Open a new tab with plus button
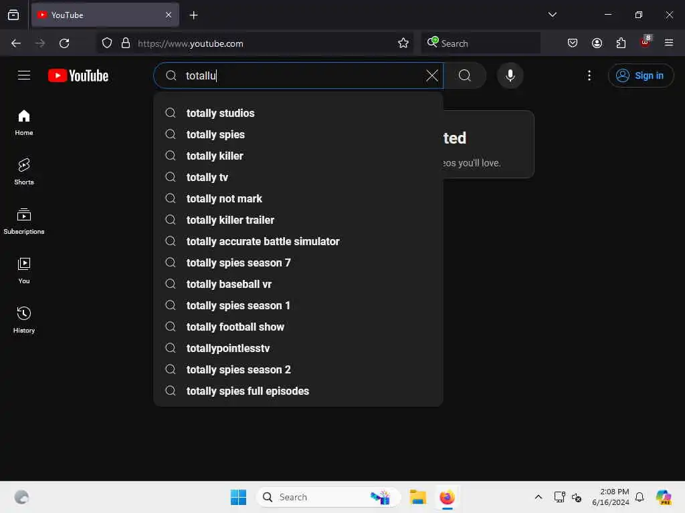The height and width of the screenshot is (513, 685). pyautogui.click(x=193, y=15)
